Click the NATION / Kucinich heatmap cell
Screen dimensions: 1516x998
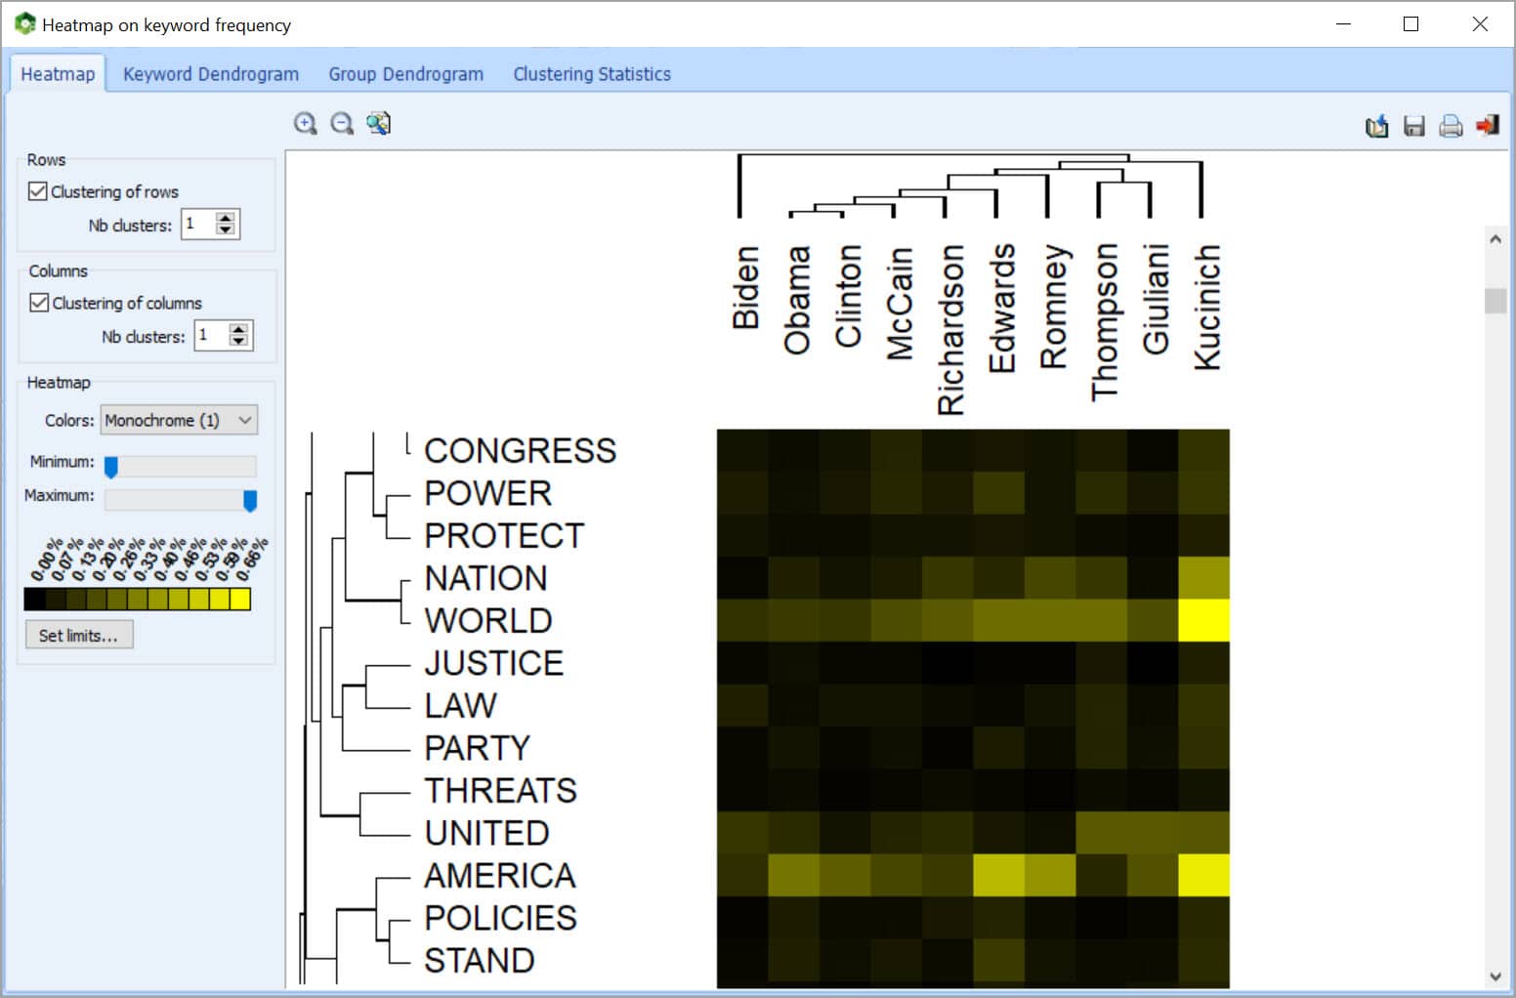click(1203, 578)
